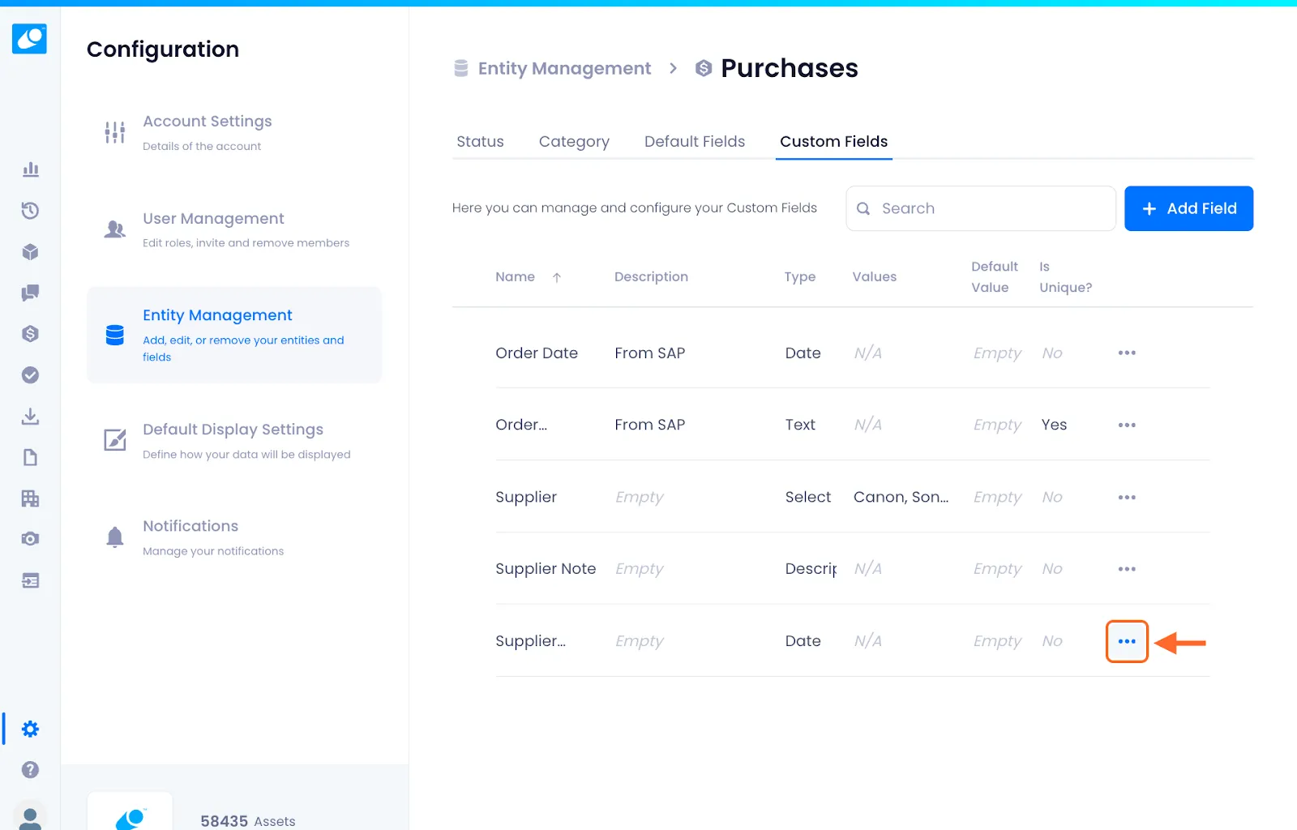
Task: Open Default Display Settings section
Action: click(x=234, y=441)
